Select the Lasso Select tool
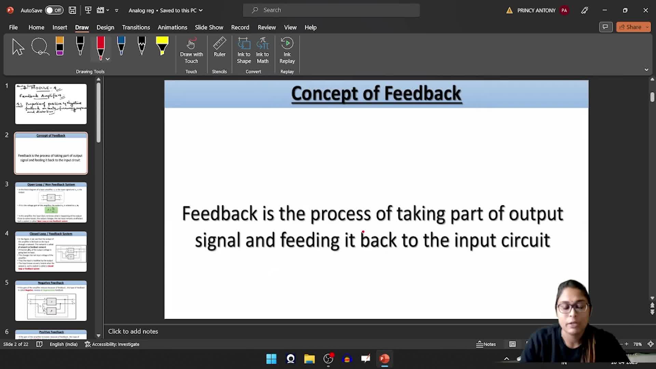Viewport: 656px width, 369px height. 40,46
